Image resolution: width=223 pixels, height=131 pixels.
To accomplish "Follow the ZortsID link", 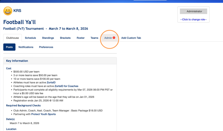I will click(51, 83).
